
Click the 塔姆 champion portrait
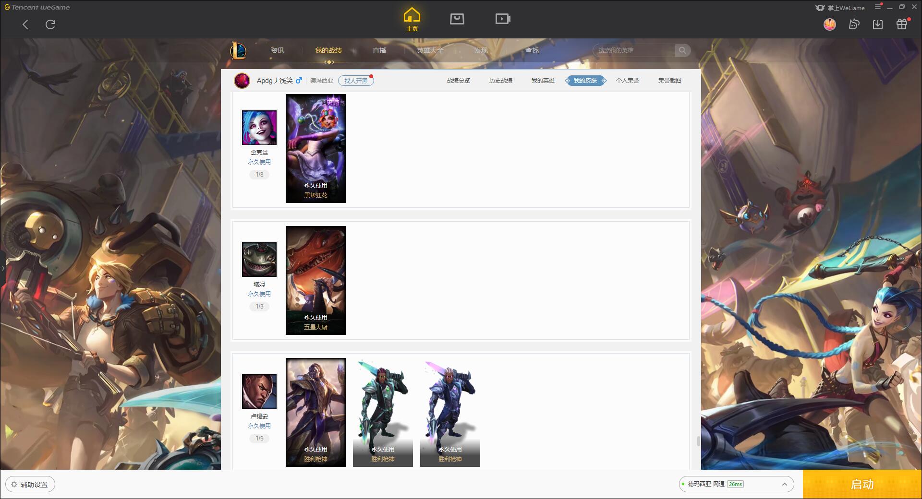point(259,260)
